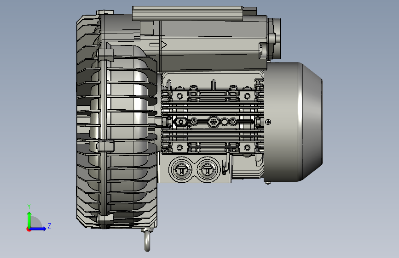Select the cross-head screw on fan cover side
Viewport: 399px width, 258px height.
[x=268, y=122]
